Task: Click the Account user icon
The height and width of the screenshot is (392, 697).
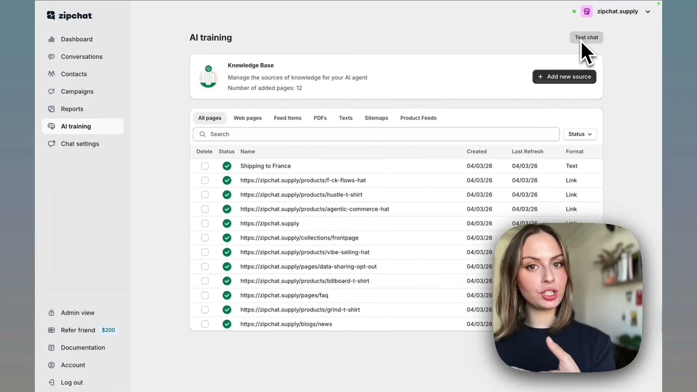Action: 52,365
